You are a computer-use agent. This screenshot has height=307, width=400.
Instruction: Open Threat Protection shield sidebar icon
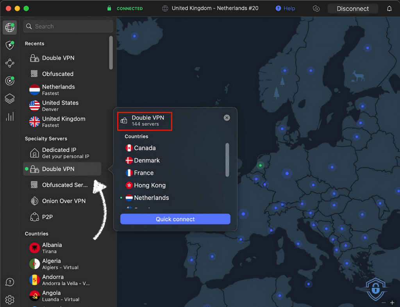coord(10,45)
